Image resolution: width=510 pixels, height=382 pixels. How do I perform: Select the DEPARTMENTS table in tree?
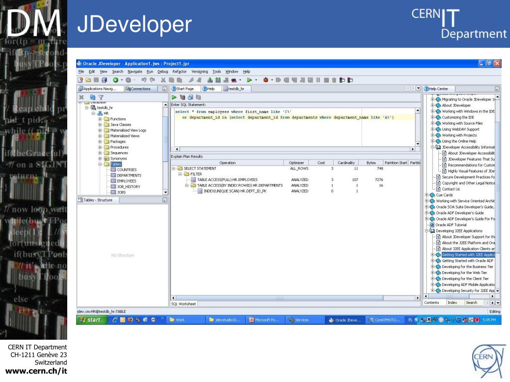[x=129, y=176]
